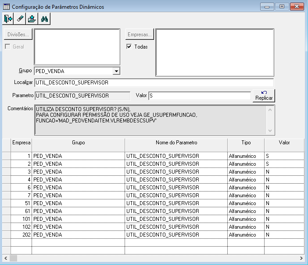This screenshot has width=308, height=265.
Task: Click the Alfanumérico cell in Empresa 102 row
Action: (246, 227)
